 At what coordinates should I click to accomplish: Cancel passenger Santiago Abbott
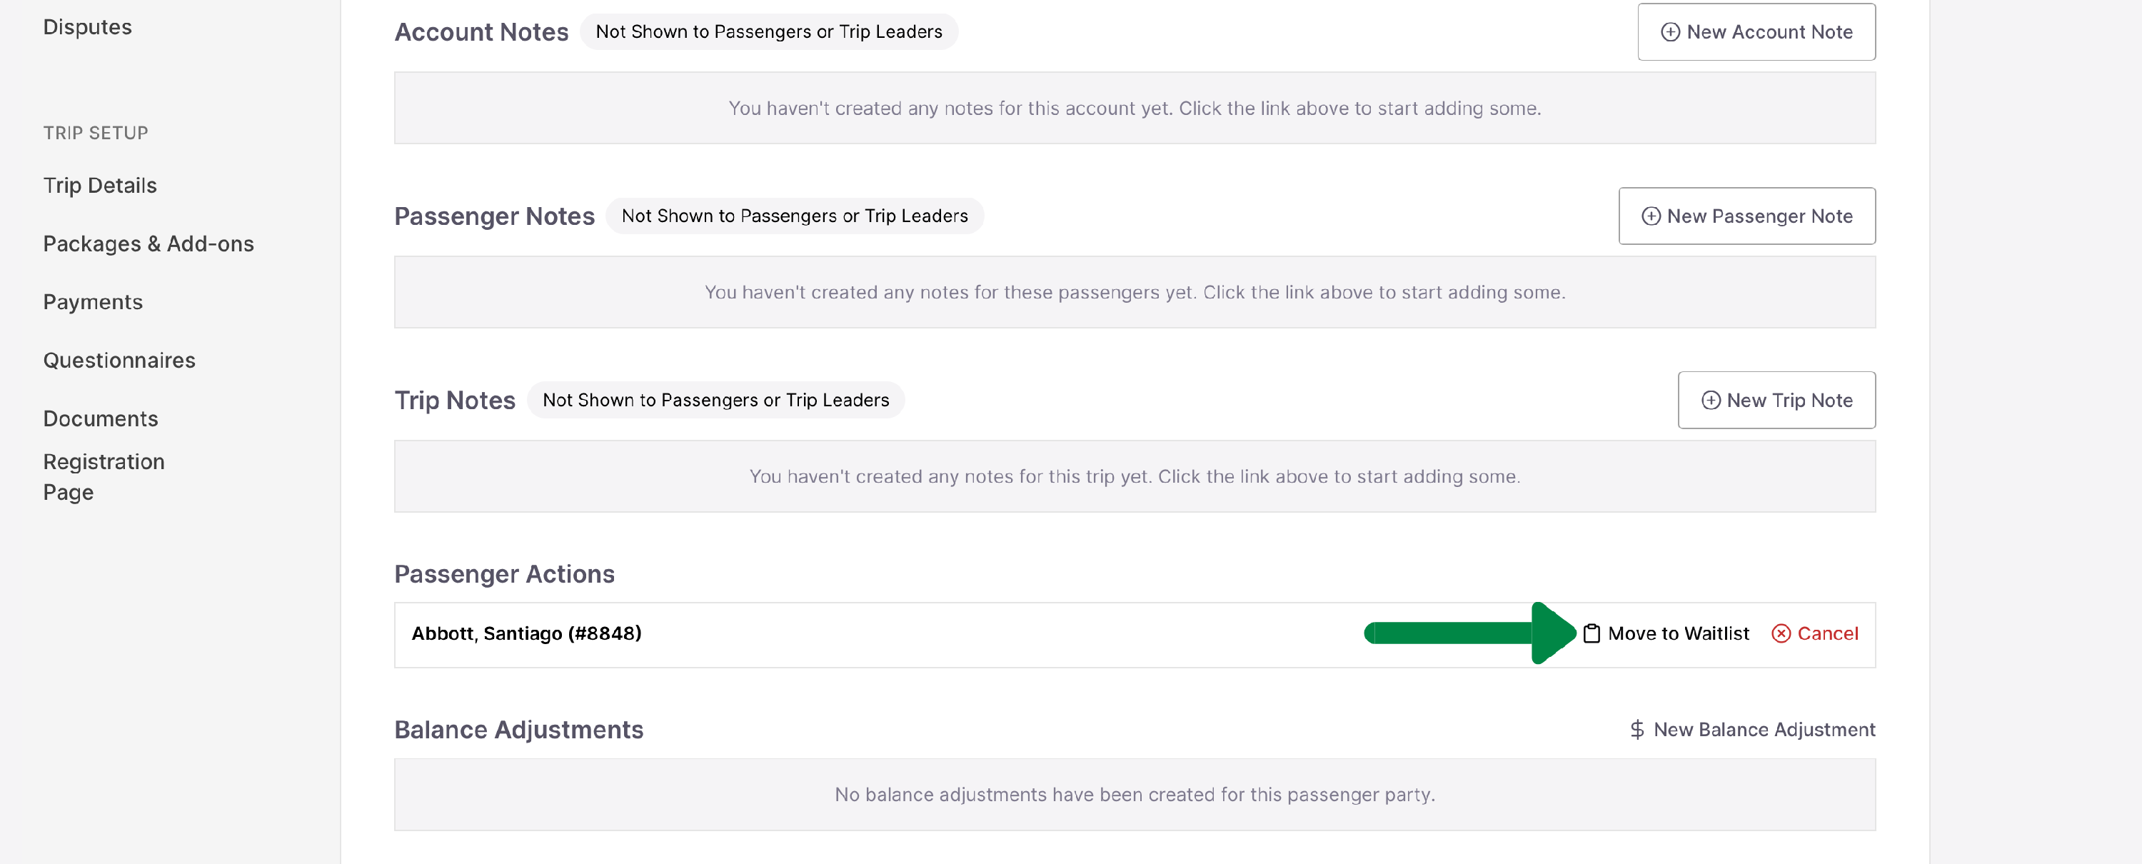click(x=1826, y=633)
